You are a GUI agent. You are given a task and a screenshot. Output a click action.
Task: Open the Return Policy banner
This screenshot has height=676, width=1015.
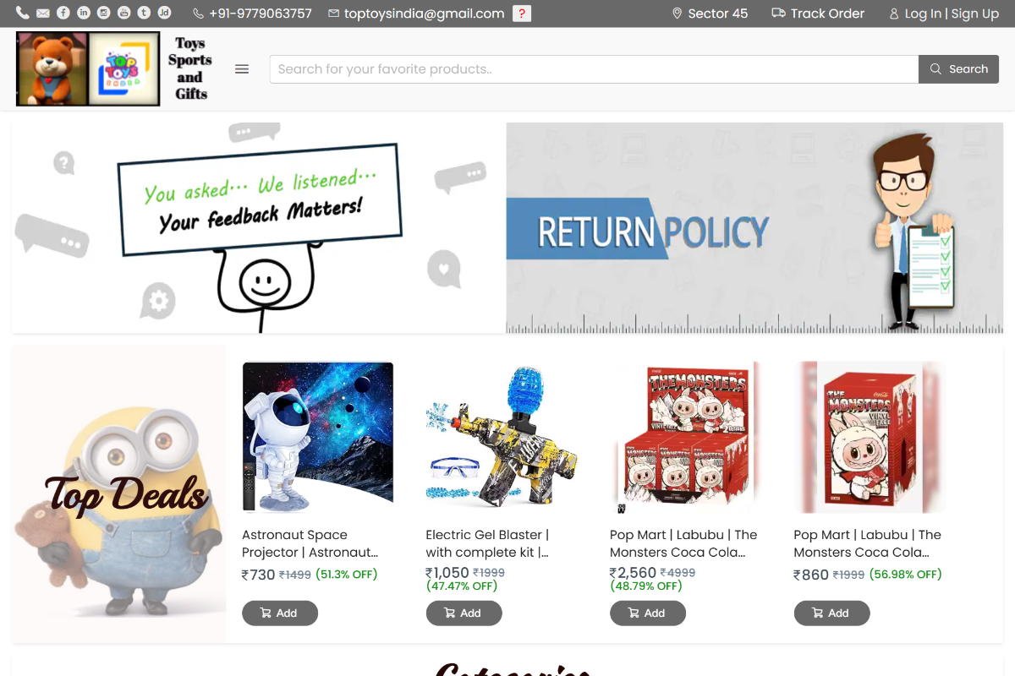[x=754, y=228]
